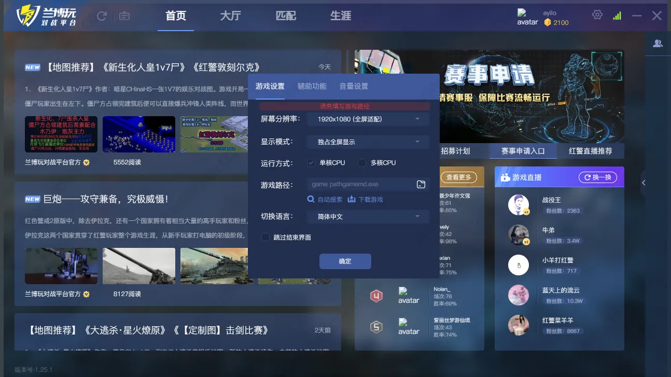
Task: Click the video icon beside 游戏直播
Action: [505, 177]
